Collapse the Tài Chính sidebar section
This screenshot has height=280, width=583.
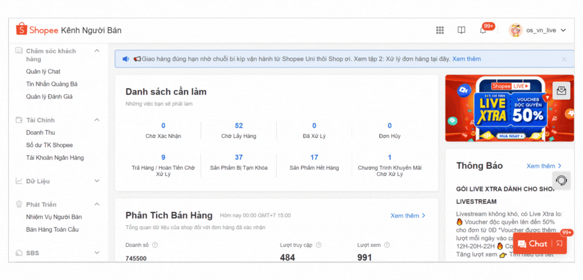click(97, 120)
